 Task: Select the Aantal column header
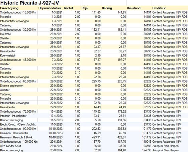[68, 8]
